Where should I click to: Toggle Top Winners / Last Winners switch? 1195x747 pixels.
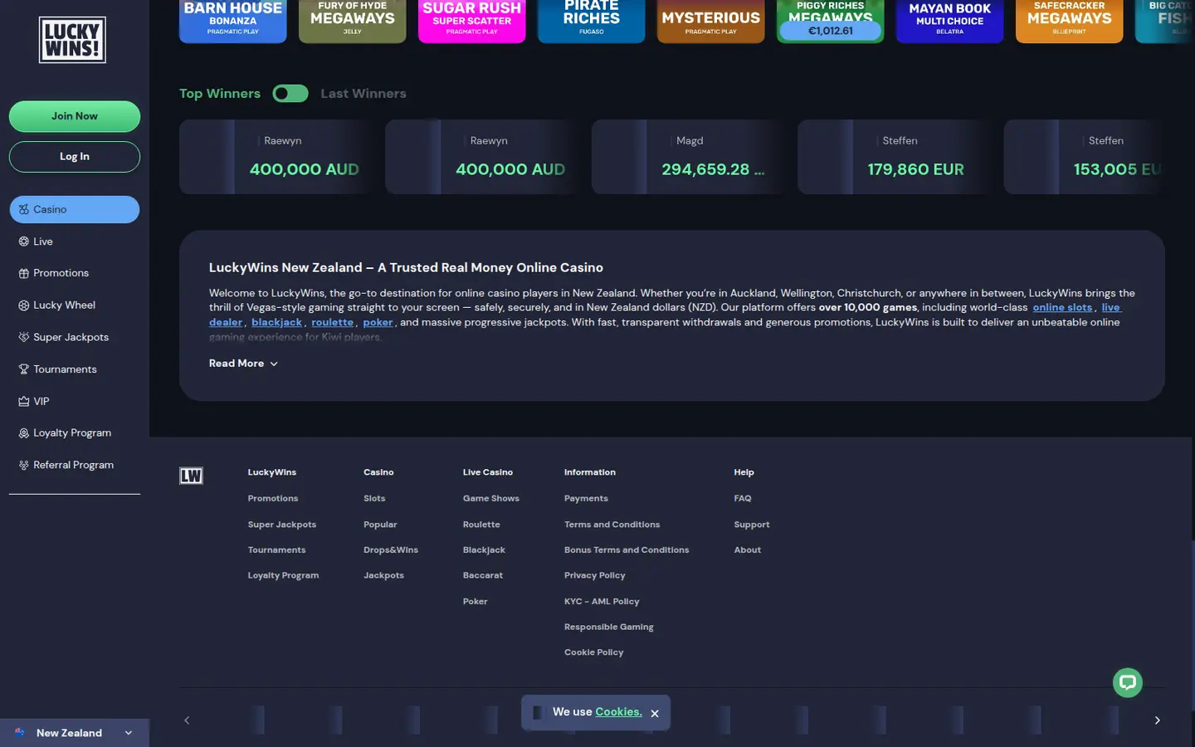pos(290,94)
